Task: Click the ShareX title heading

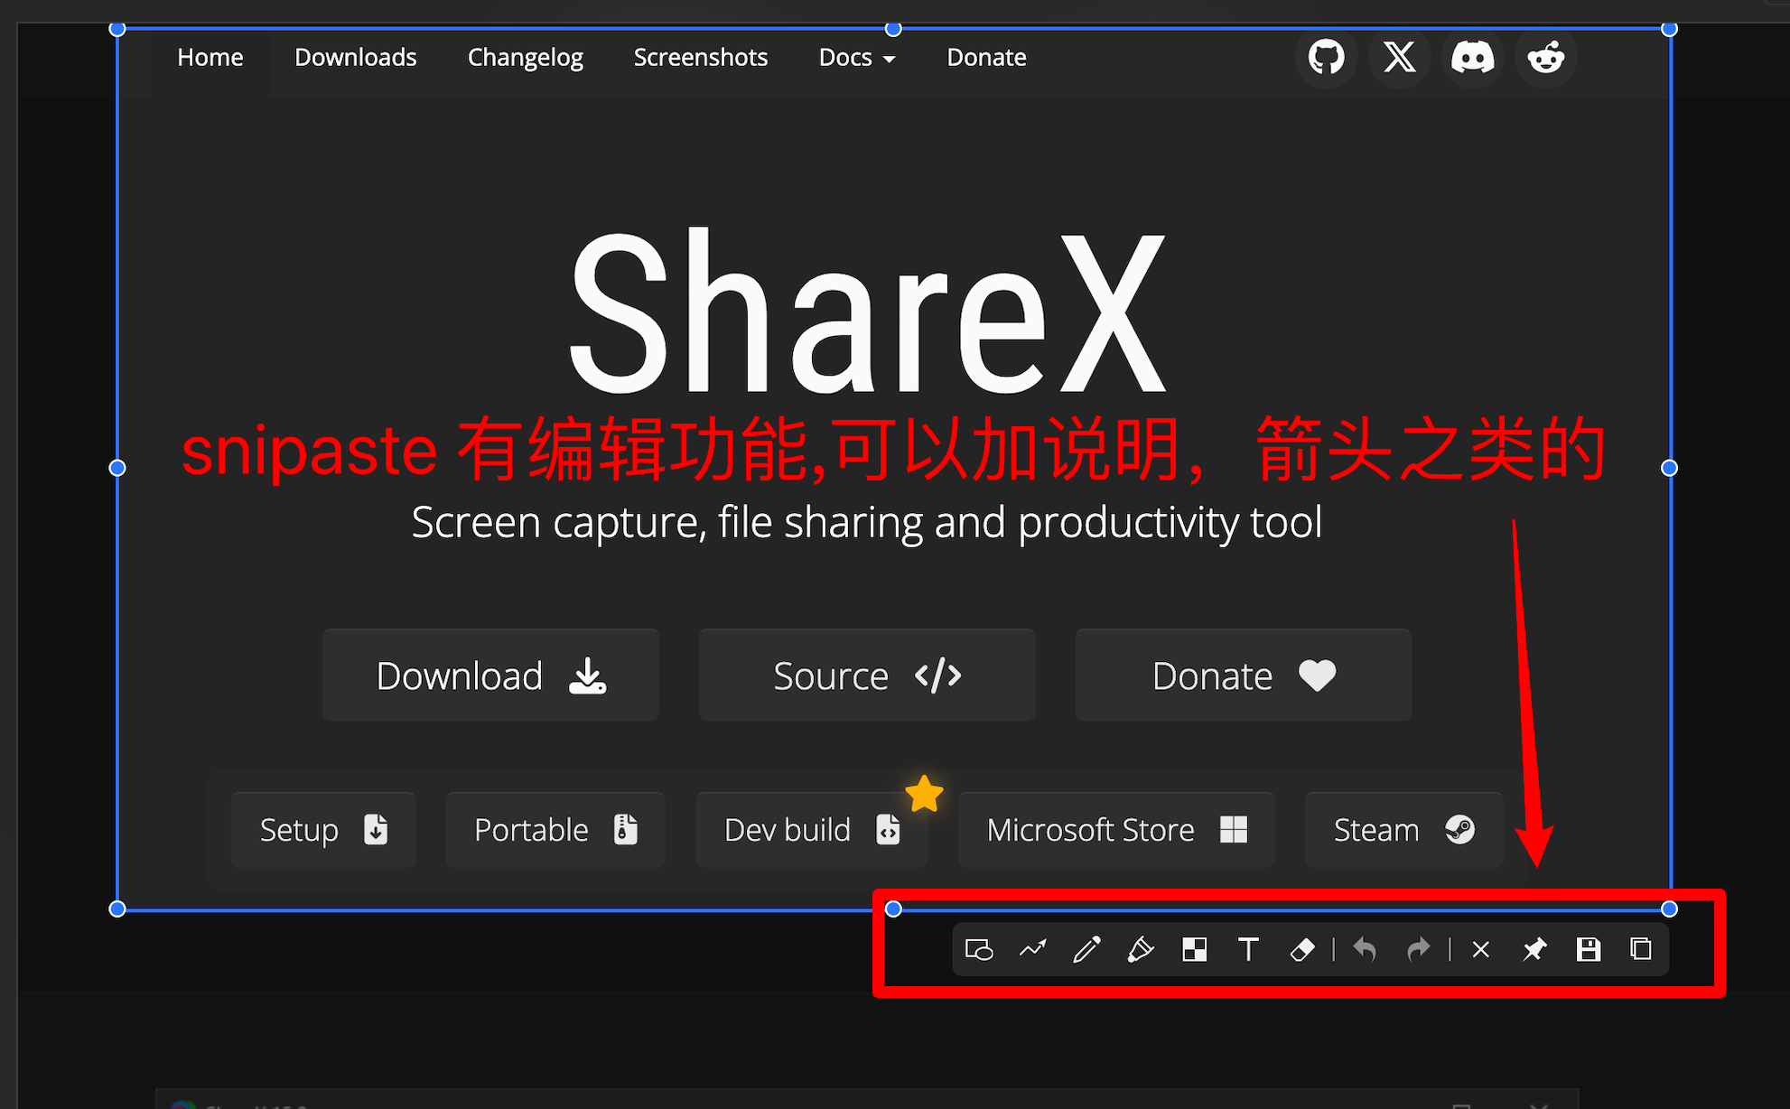Action: (867, 312)
